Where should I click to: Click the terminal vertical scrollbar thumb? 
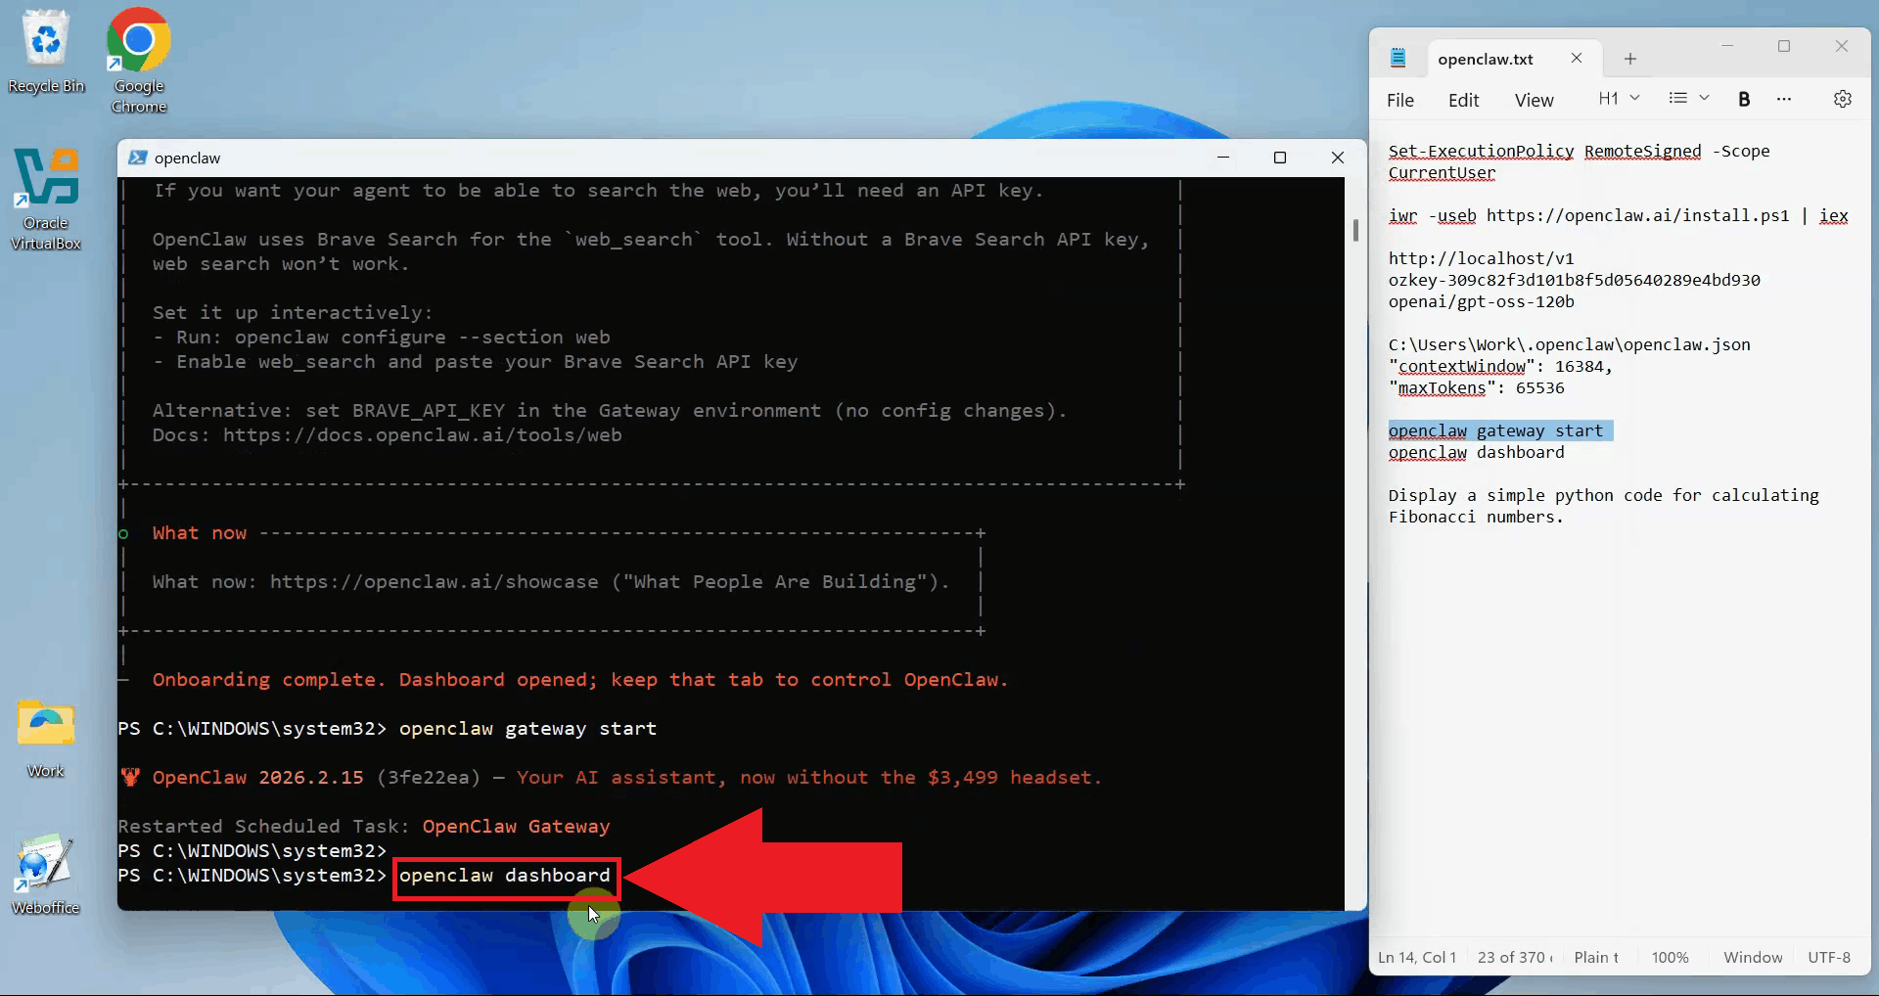pos(1355,230)
